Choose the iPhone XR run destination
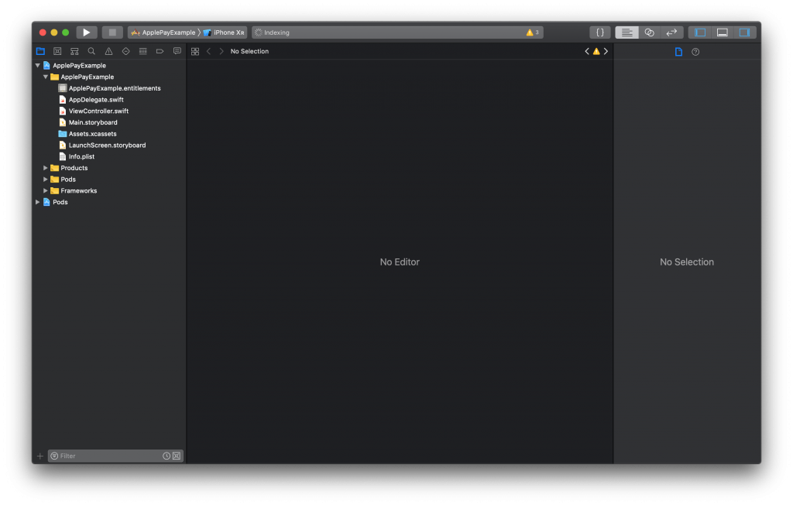This screenshot has width=793, height=506. coord(224,32)
